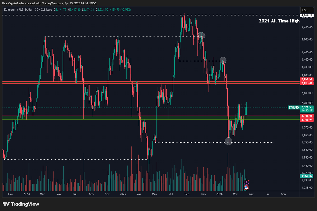Screen dimensions: 317x211
Task: Click the 2021 All Time High text label
Action: 279,21
